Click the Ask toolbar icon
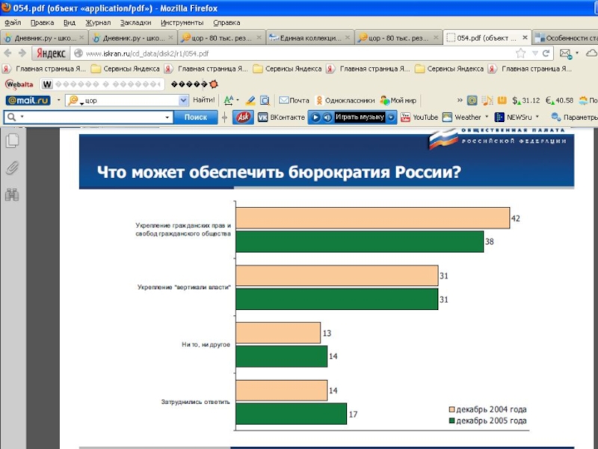Viewport: 598px width, 449px height. 244,117
